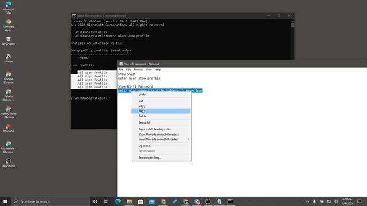This screenshot has height=206, width=367.
Task: Open Notepad Edit menu
Action: 128,70
